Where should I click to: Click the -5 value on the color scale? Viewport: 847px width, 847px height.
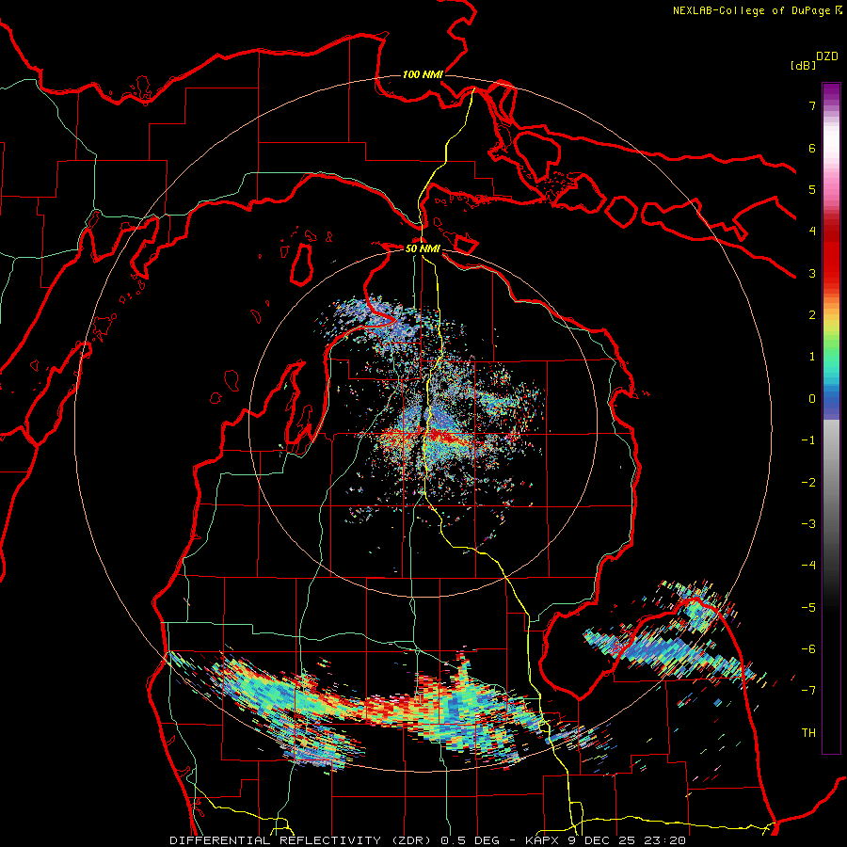click(x=808, y=608)
